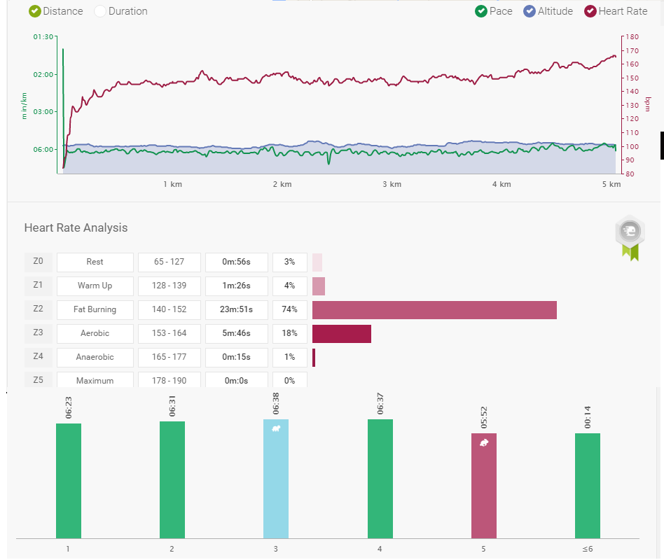Toggle the Pace series checkbox

[x=481, y=11]
